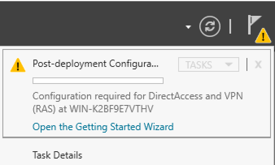Viewport: 275px width, 165px height.
Task: Open Task Details at the bottom
Action: pyautogui.click(x=57, y=155)
